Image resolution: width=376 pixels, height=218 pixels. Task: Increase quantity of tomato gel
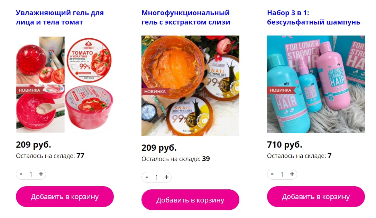[41, 174]
